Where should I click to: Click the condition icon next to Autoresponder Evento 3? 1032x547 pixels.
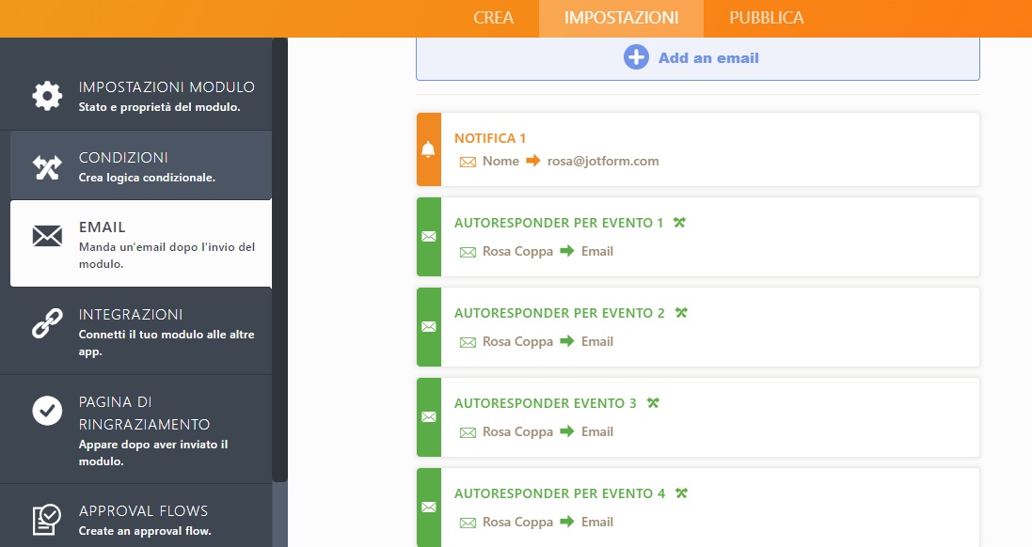(x=653, y=403)
